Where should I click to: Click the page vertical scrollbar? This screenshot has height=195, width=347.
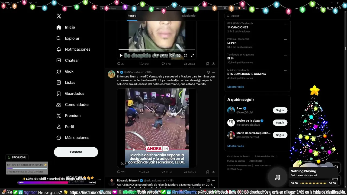click(345, 48)
